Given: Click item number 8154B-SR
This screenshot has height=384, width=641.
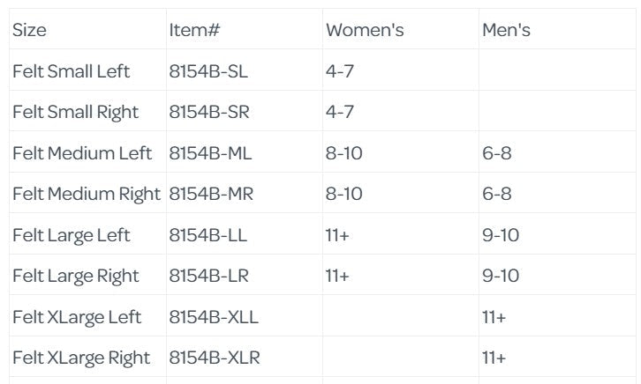Looking at the screenshot, I should click(x=209, y=112).
